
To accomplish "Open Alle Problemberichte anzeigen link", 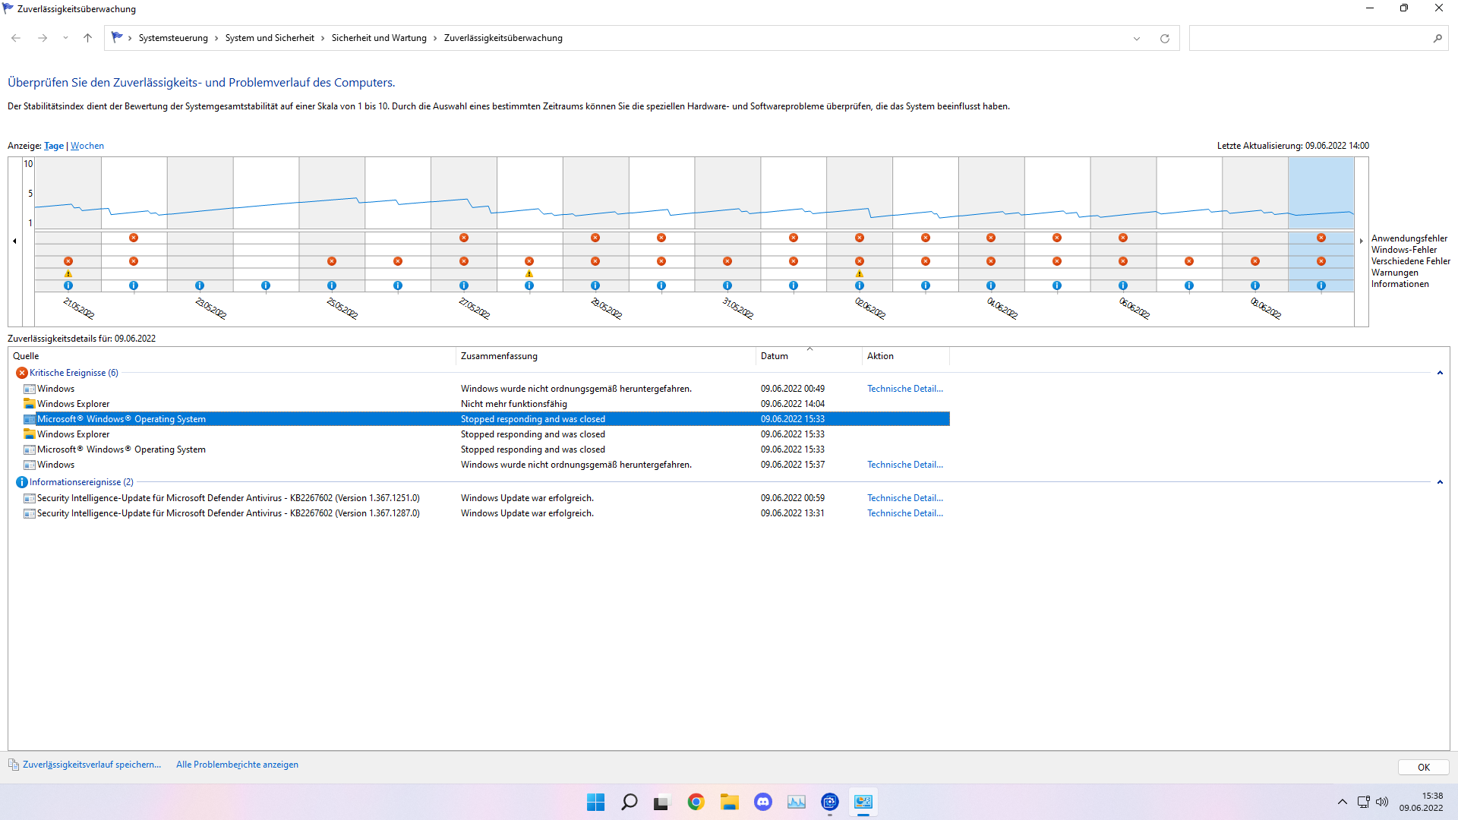I will point(237,765).
